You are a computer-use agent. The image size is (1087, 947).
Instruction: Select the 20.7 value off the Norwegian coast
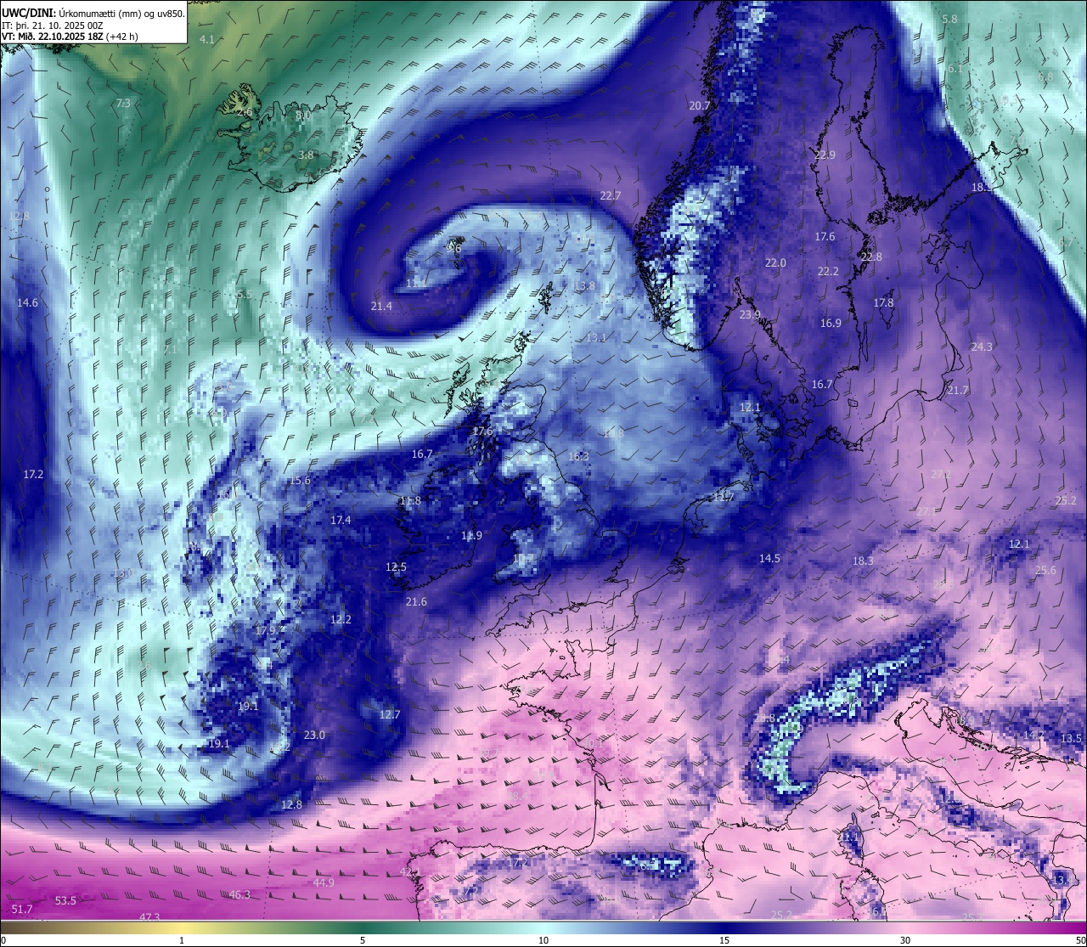[x=700, y=106]
